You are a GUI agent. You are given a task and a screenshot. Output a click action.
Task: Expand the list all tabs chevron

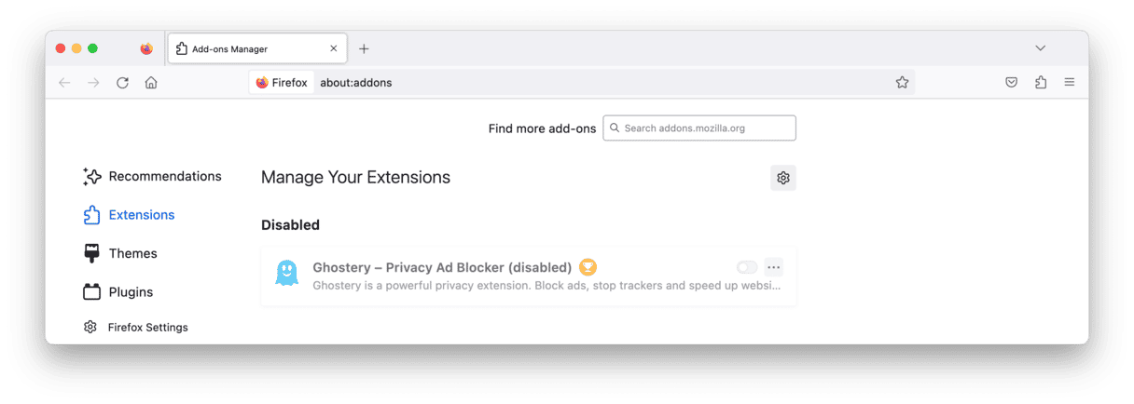tap(1041, 48)
